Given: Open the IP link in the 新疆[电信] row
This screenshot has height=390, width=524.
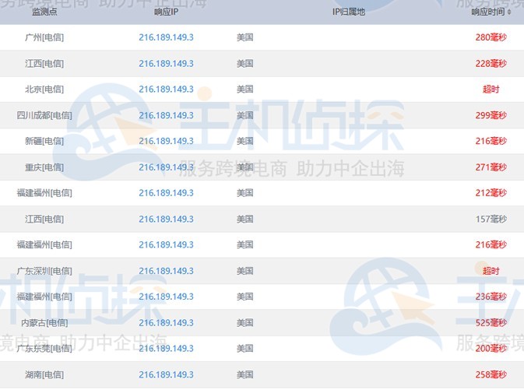Looking at the screenshot, I should tap(166, 141).
